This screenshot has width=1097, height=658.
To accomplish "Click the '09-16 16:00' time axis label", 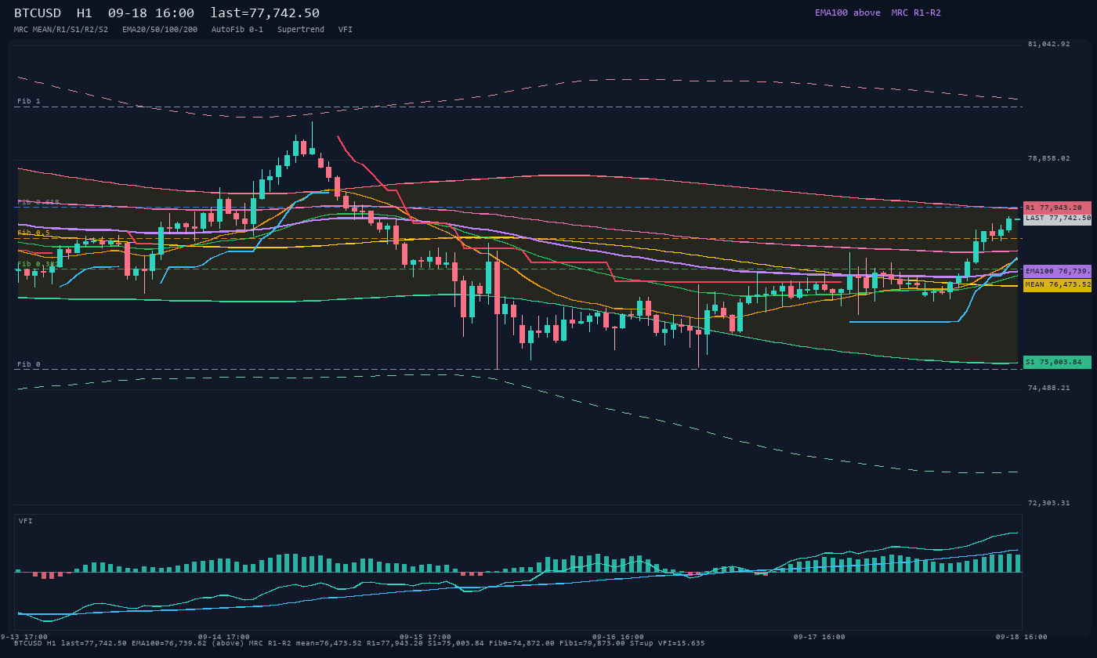I will [x=618, y=637].
